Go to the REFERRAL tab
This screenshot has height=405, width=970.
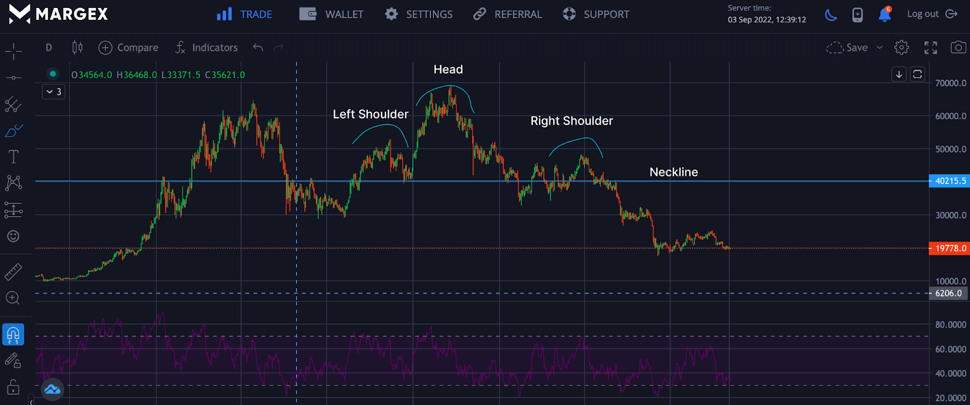[x=507, y=15]
